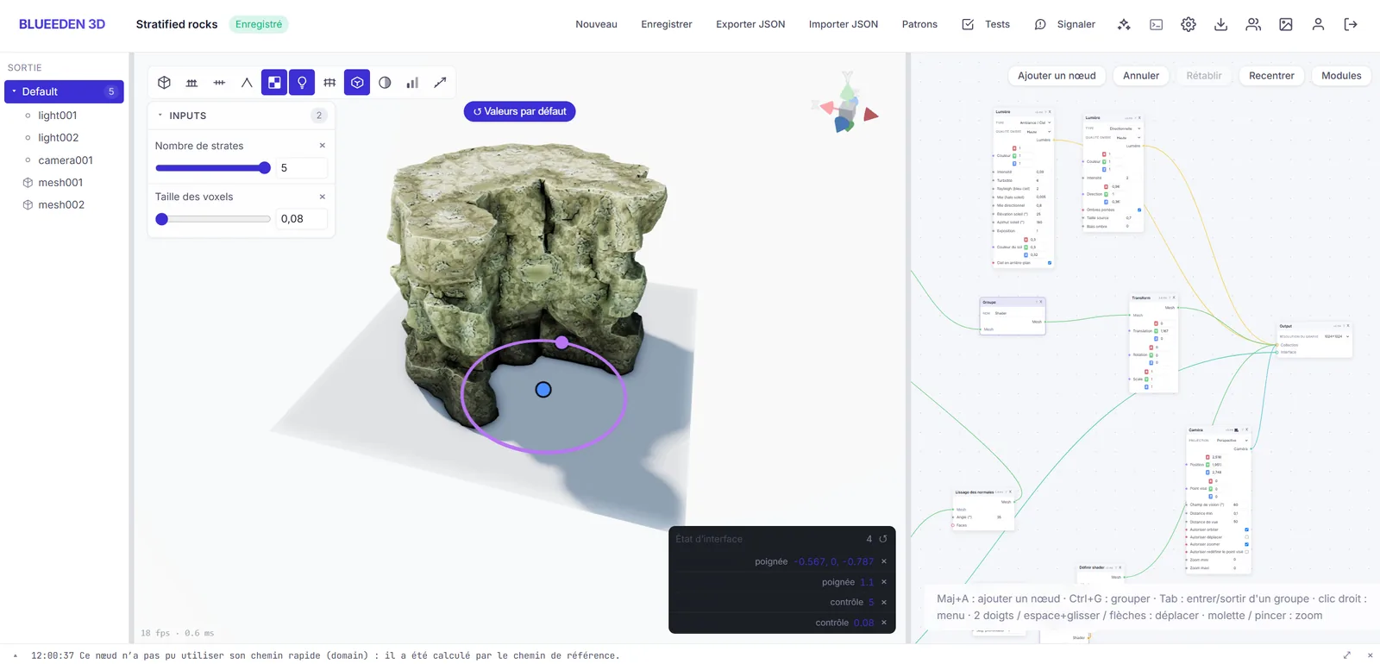Click the blue center handle on the rock
1380x664 pixels.
(x=543, y=390)
